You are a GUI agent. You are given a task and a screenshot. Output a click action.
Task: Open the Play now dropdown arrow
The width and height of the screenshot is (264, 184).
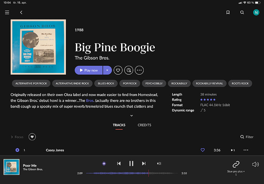point(107,70)
